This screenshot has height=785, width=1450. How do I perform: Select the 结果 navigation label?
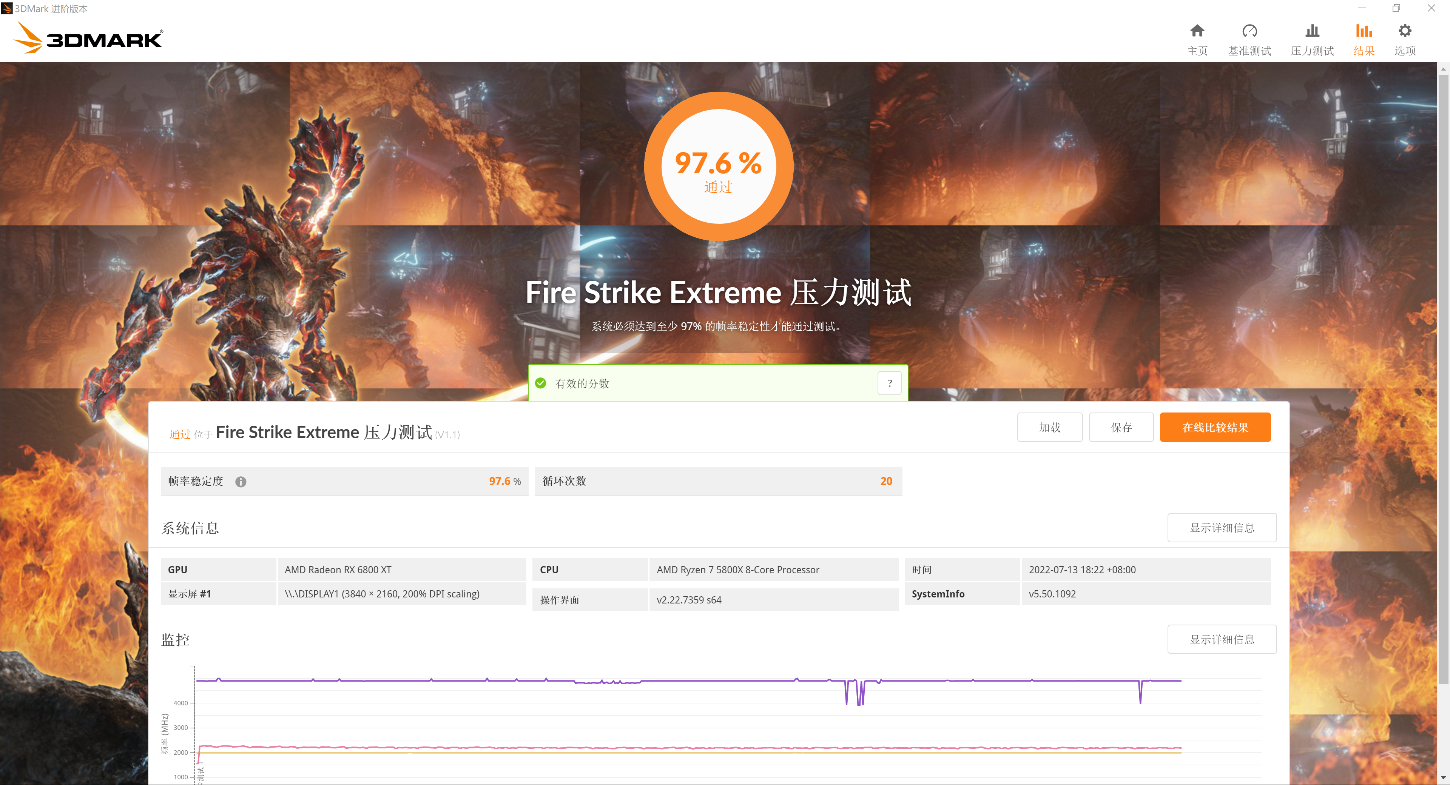[1364, 51]
